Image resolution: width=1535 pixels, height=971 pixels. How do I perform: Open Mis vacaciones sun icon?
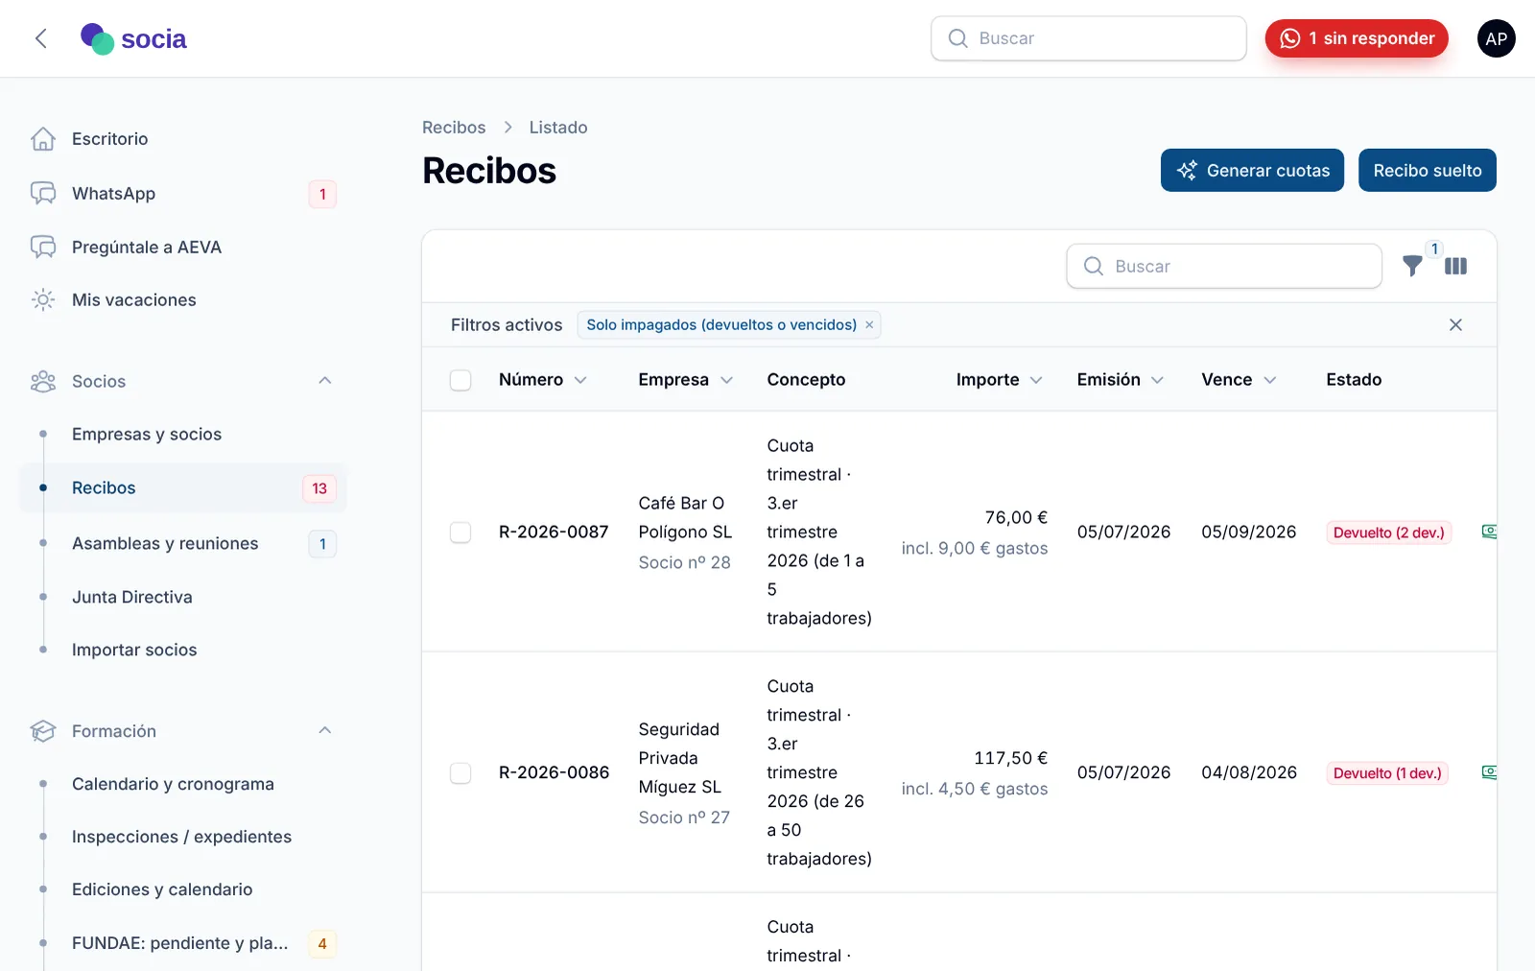pos(43,299)
